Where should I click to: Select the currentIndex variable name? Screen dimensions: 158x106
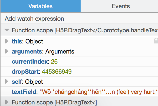[30, 61]
